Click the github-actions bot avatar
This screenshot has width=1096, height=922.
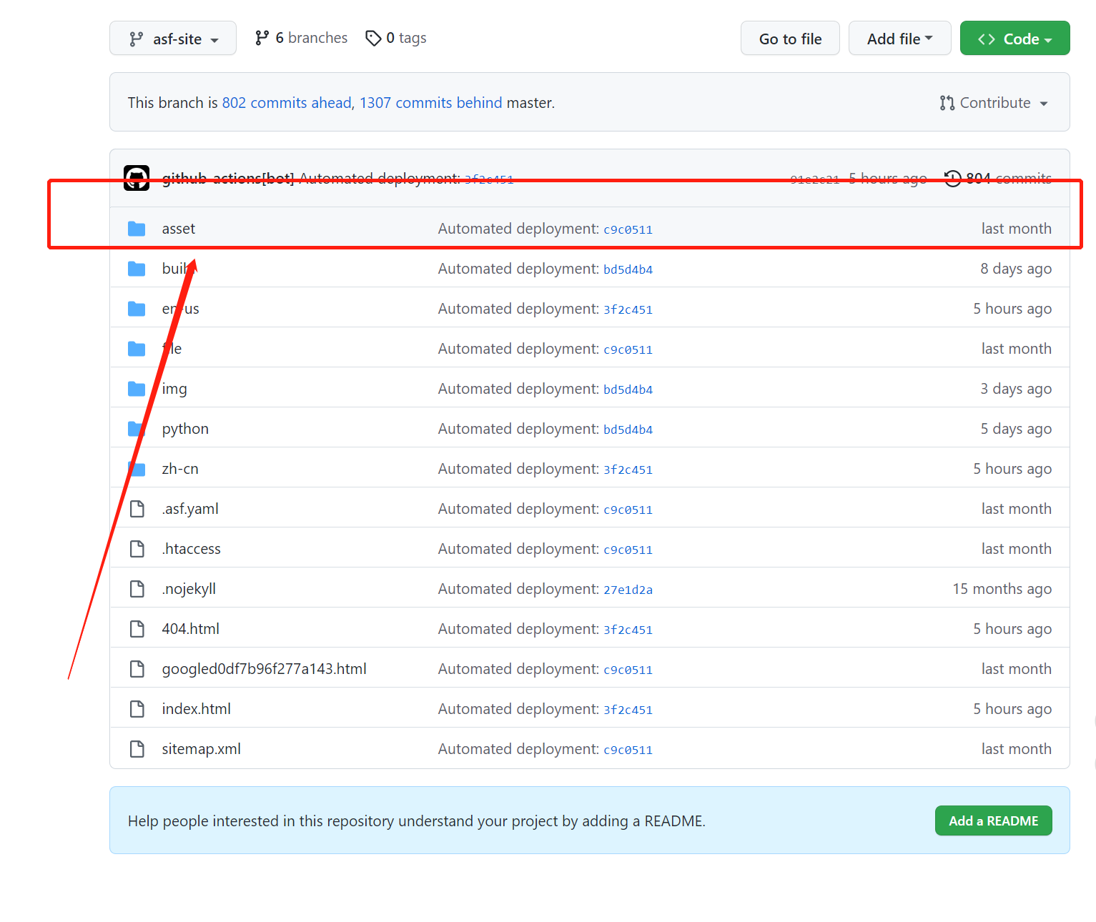point(137,178)
